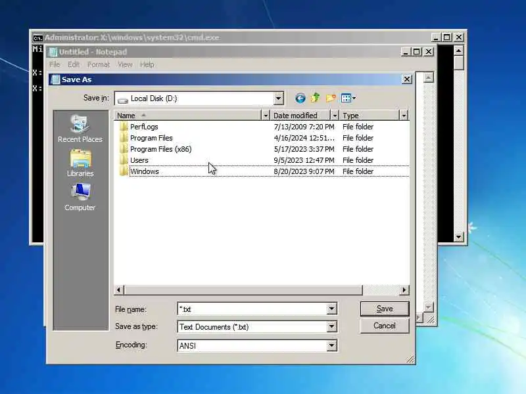Image resolution: width=526 pixels, height=394 pixels.
Task: Expand the Save as type dropdown
Action: [332, 326]
